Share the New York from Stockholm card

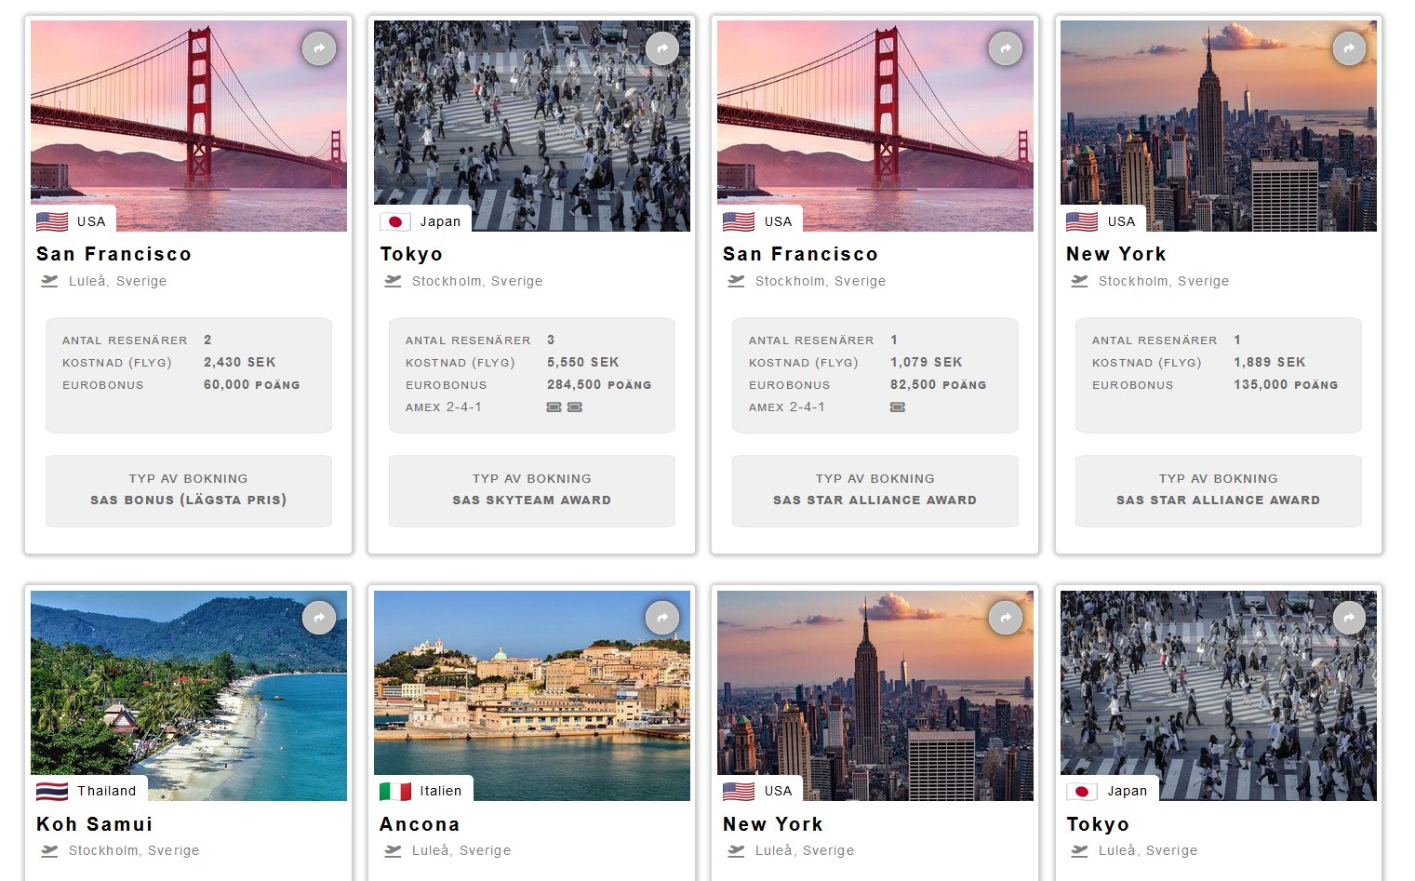[x=1349, y=48]
